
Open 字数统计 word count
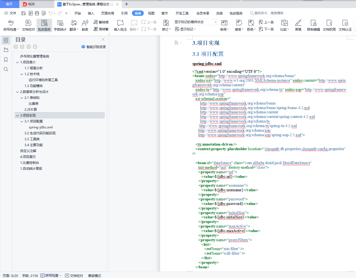tap(60, 25)
